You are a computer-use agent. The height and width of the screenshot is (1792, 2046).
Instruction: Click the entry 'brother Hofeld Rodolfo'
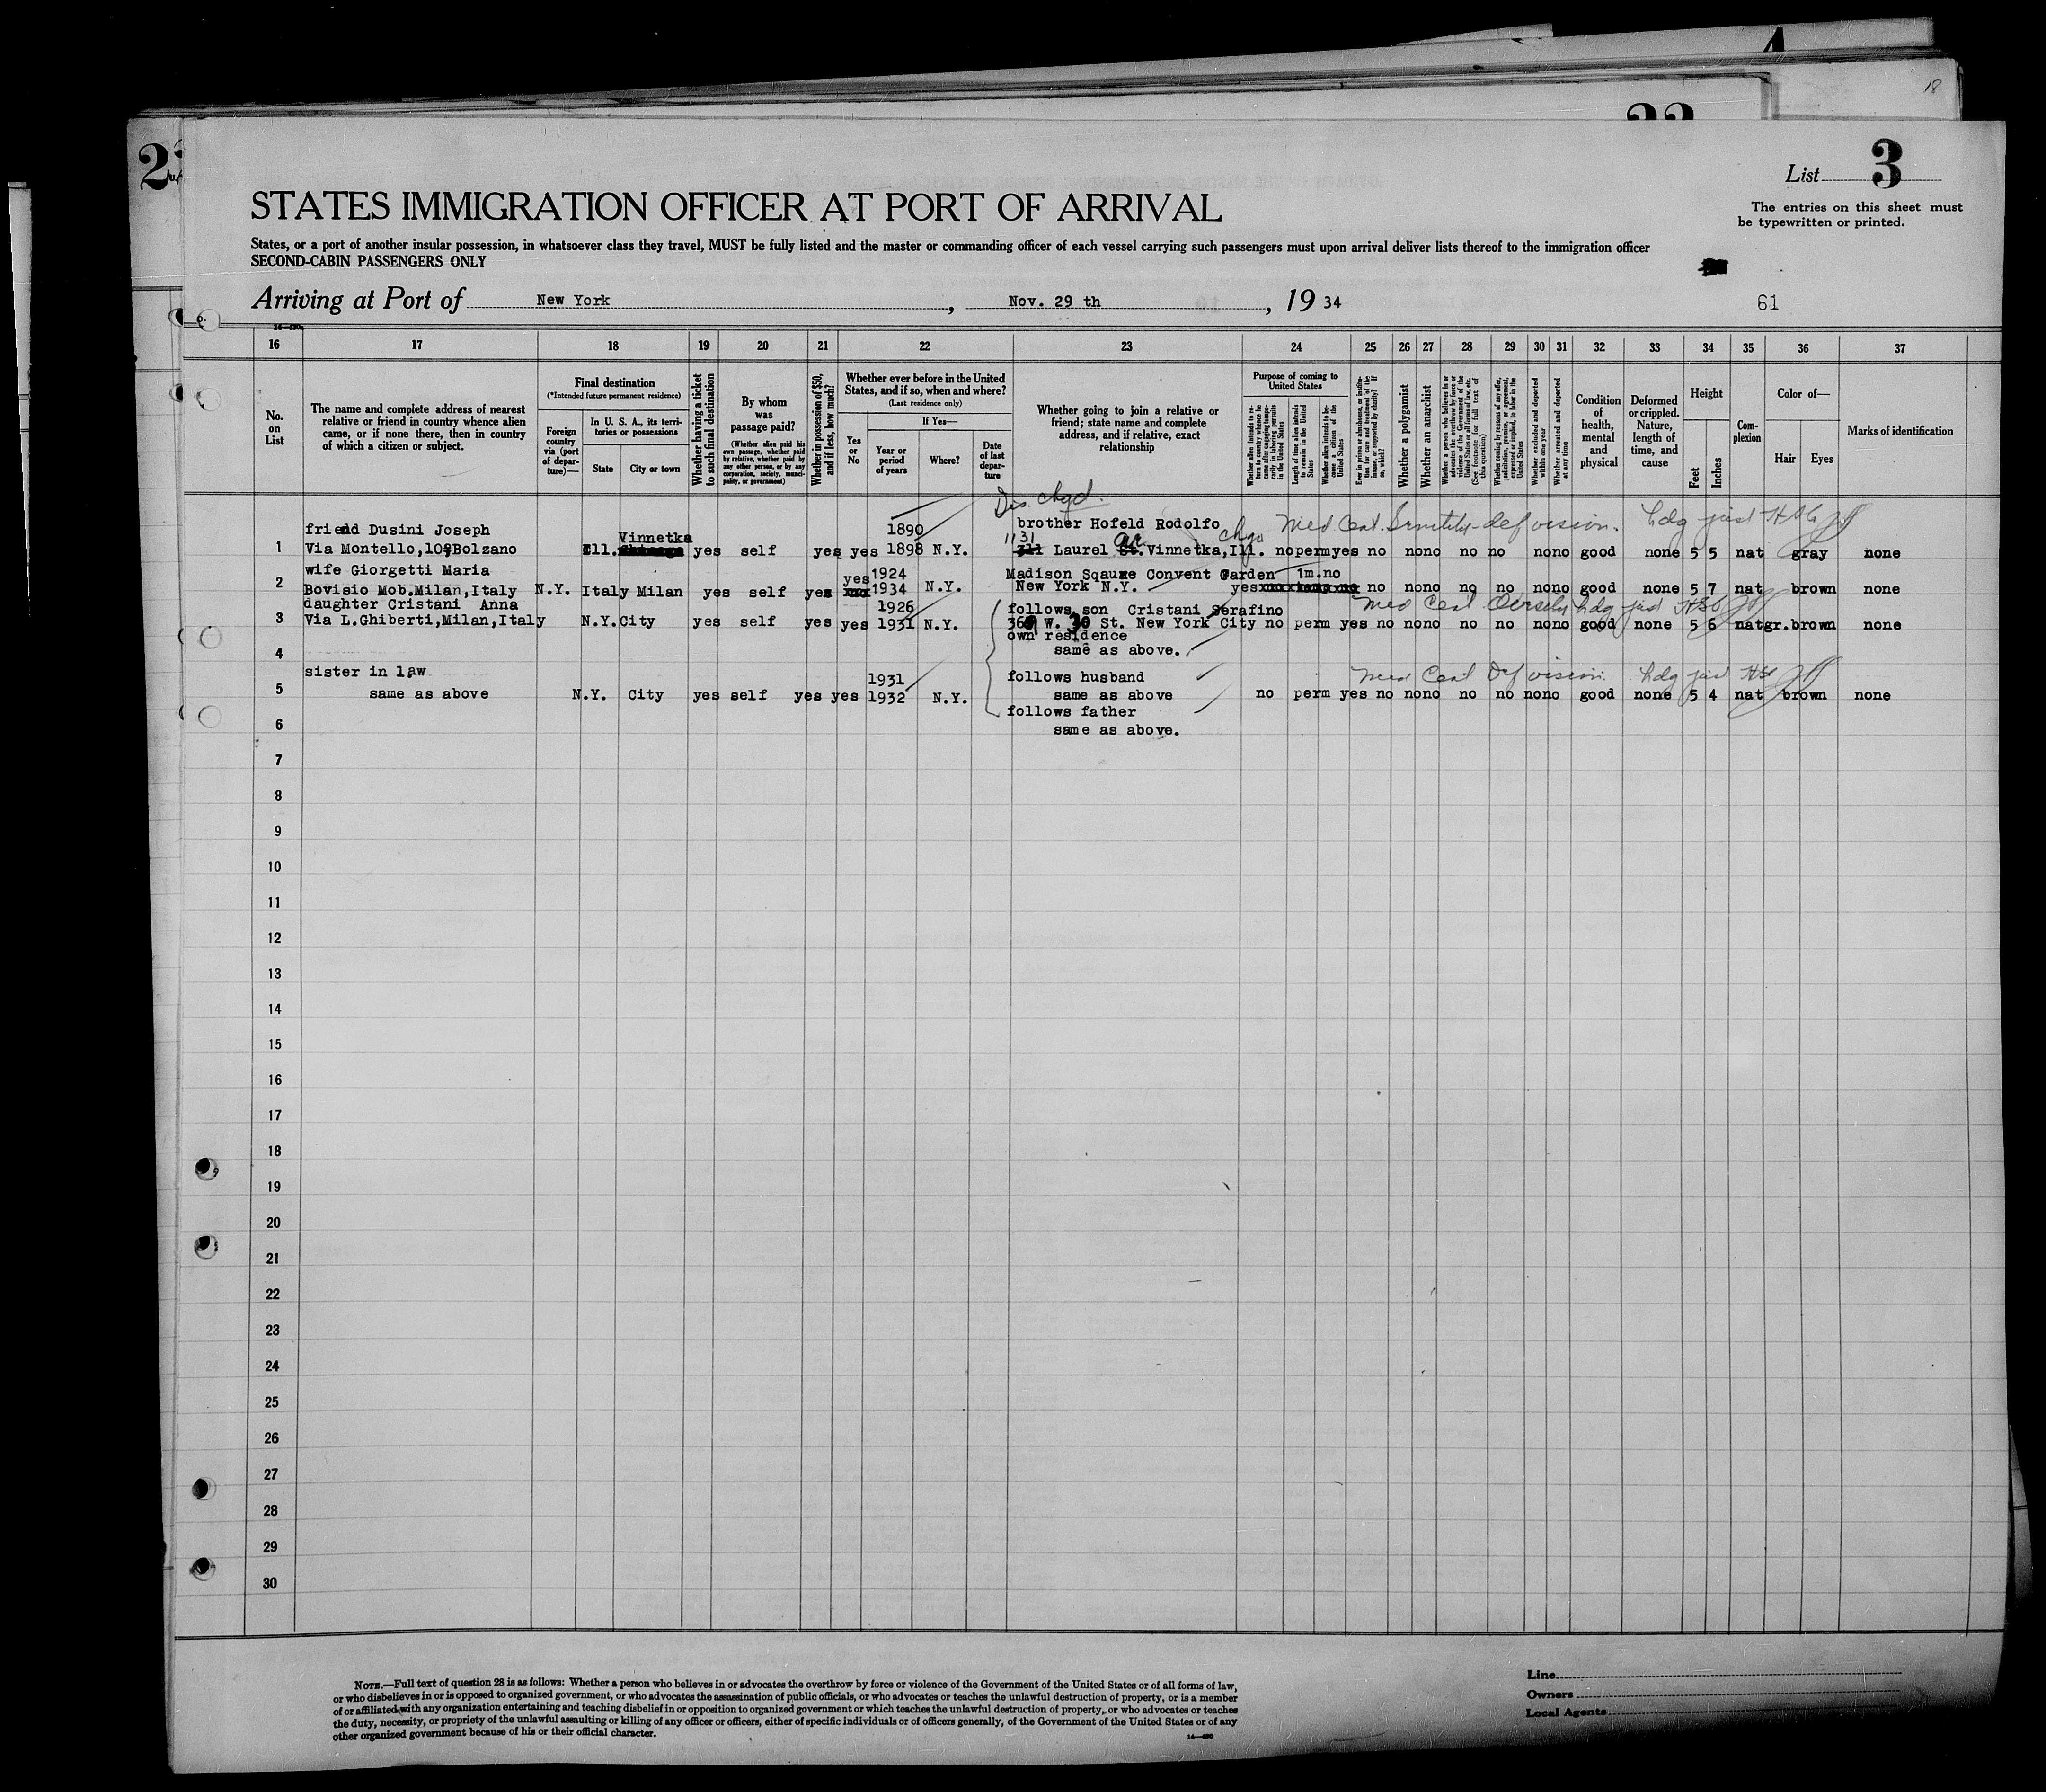point(1118,523)
